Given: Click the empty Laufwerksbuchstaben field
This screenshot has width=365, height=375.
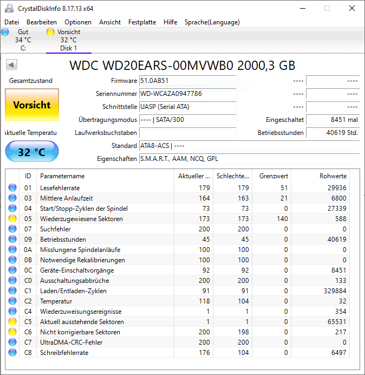Looking at the screenshot, I should pos(187,133).
